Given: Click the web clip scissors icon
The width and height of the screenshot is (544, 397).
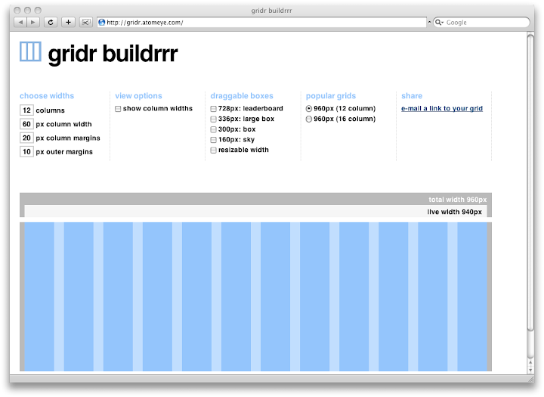Looking at the screenshot, I should [x=85, y=22].
